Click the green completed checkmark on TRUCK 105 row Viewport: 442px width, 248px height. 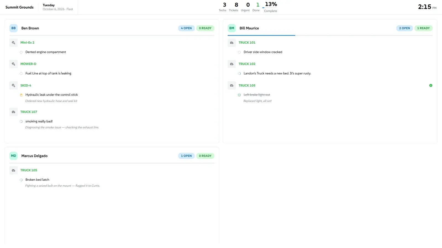click(431, 85)
